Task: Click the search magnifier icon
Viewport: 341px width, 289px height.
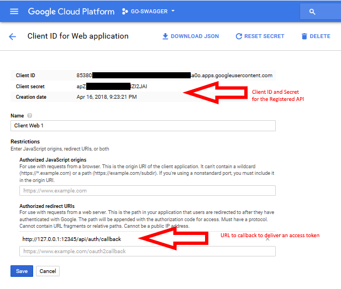Action: [312, 12]
